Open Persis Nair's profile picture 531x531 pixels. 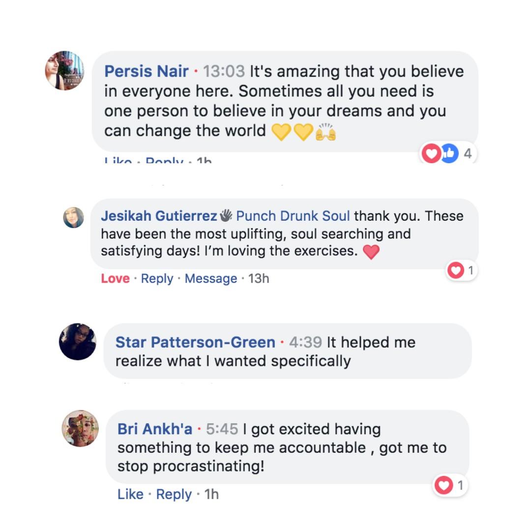click(65, 70)
